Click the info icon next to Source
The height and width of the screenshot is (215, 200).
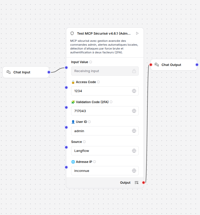coord(84,142)
